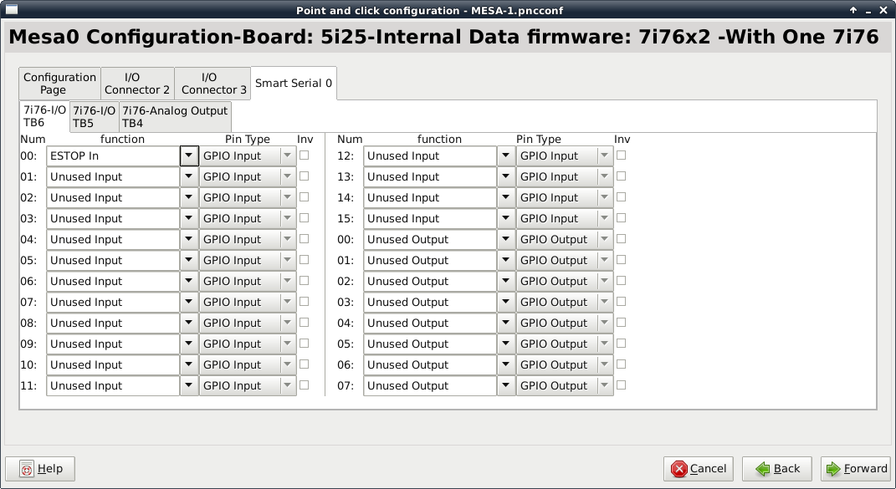Enable Inv checkbox for input 12
The width and height of the screenshot is (896, 489).
click(x=621, y=155)
